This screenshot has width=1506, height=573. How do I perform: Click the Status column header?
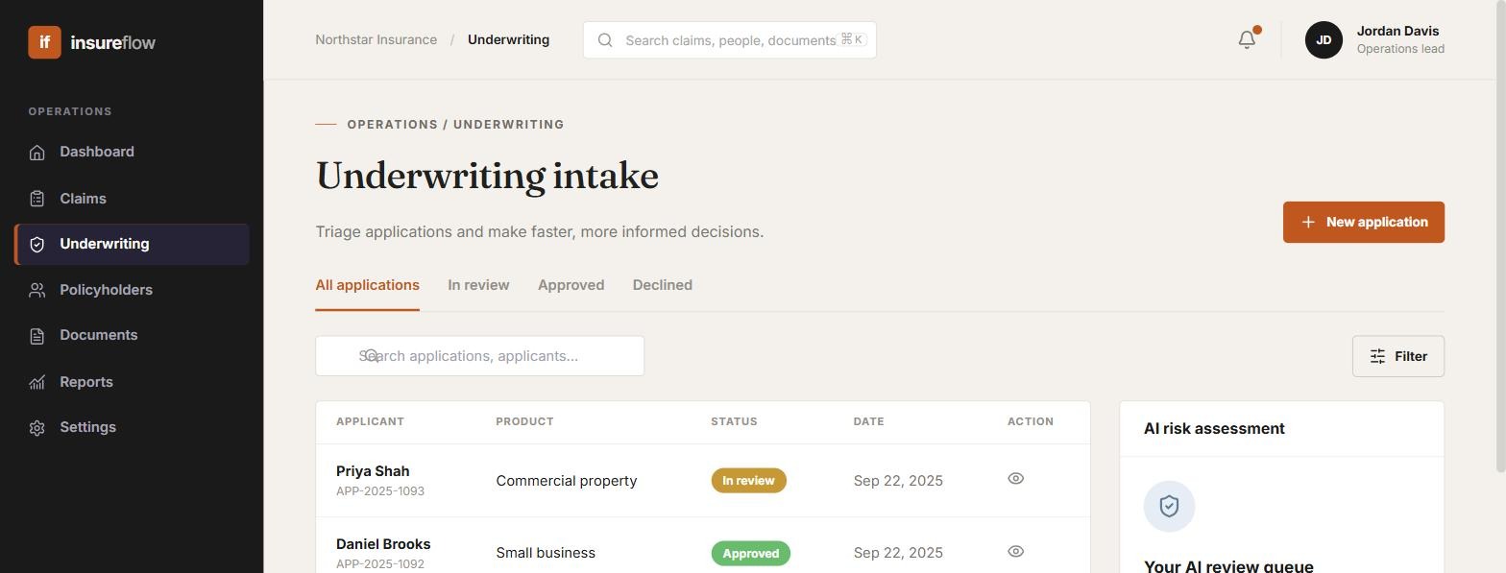click(734, 421)
